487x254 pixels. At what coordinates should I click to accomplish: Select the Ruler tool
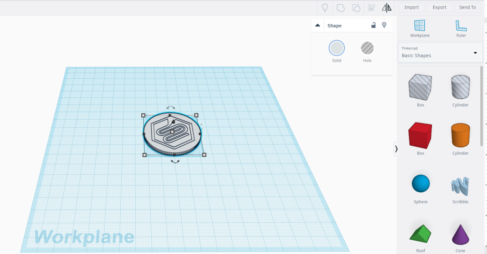pyautogui.click(x=461, y=28)
